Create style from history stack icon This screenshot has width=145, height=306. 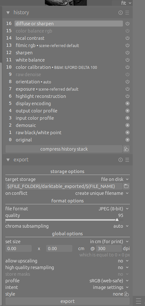[x=126, y=149]
